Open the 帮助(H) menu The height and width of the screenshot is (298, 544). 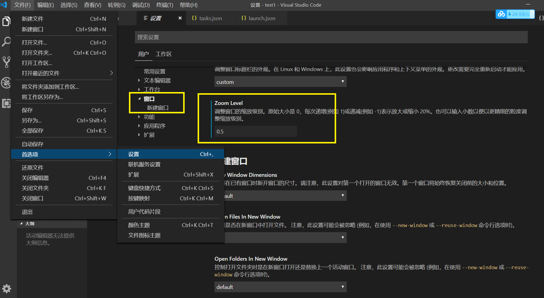click(189, 5)
